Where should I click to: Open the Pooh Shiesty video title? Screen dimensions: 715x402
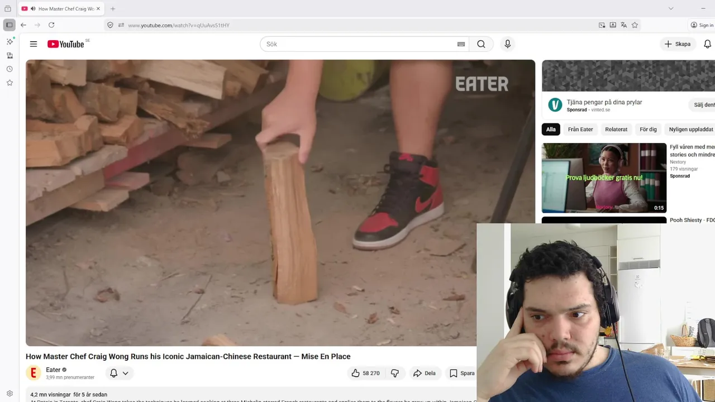pyautogui.click(x=692, y=220)
